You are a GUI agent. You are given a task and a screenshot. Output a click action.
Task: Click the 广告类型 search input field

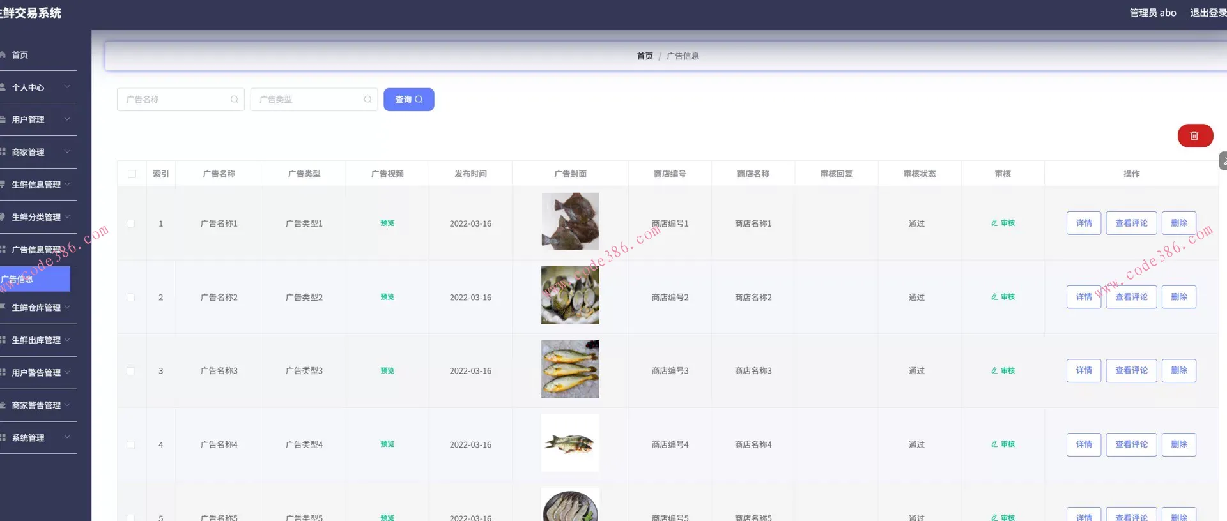click(x=314, y=100)
